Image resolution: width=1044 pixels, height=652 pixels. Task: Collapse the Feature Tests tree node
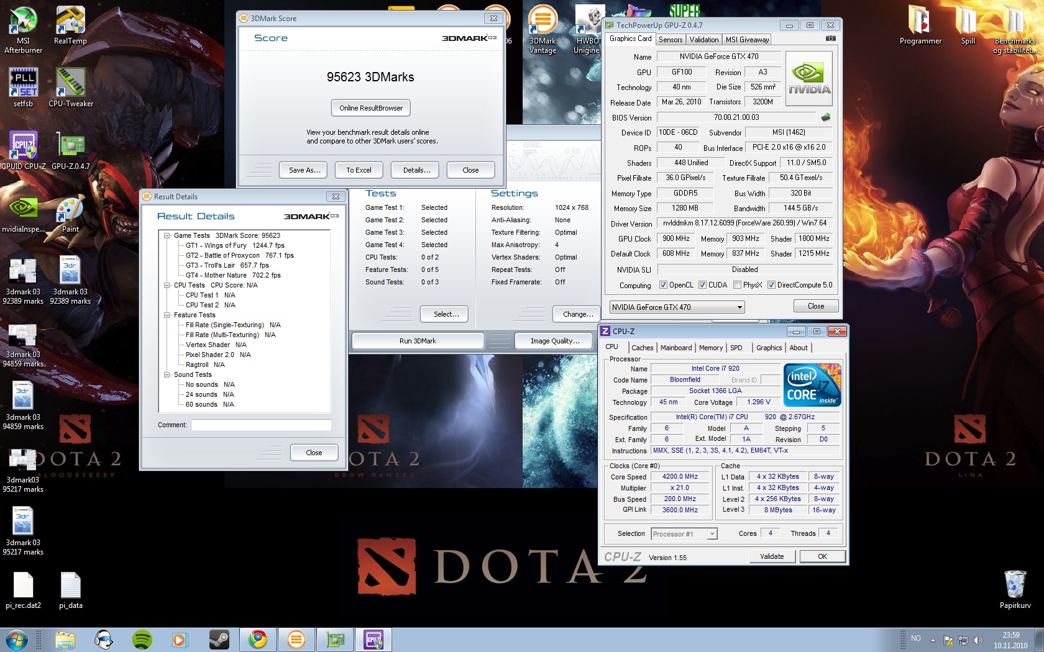point(167,315)
